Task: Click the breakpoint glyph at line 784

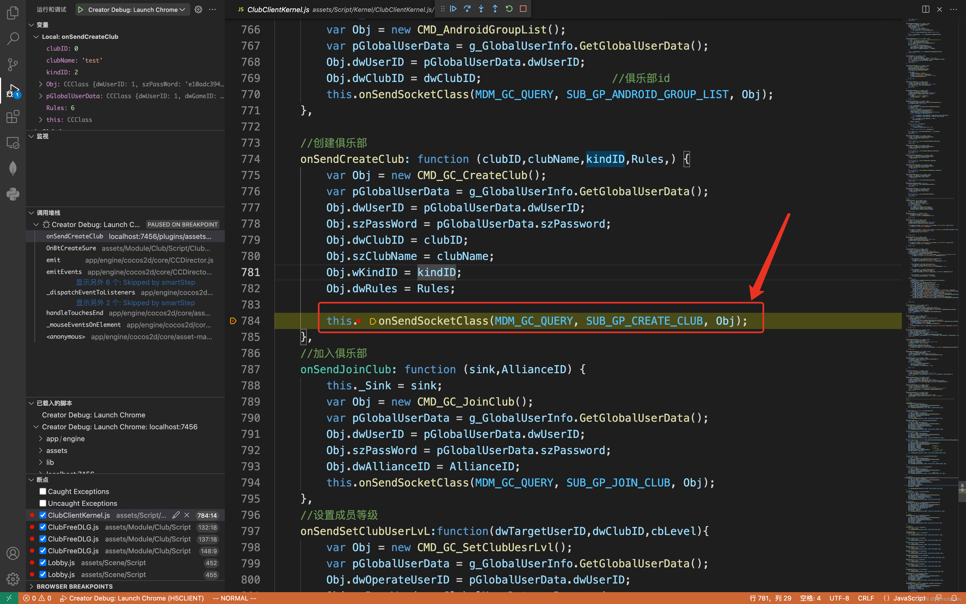Action: [233, 321]
